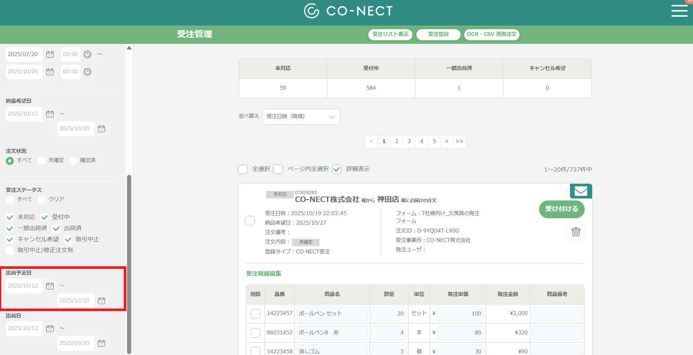
Task: Open calendar for 出荷日 start date
Action: [50, 328]
